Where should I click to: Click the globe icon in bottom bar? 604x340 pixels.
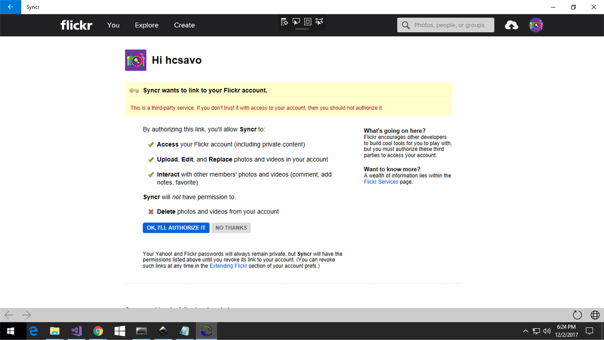point(595,315)
